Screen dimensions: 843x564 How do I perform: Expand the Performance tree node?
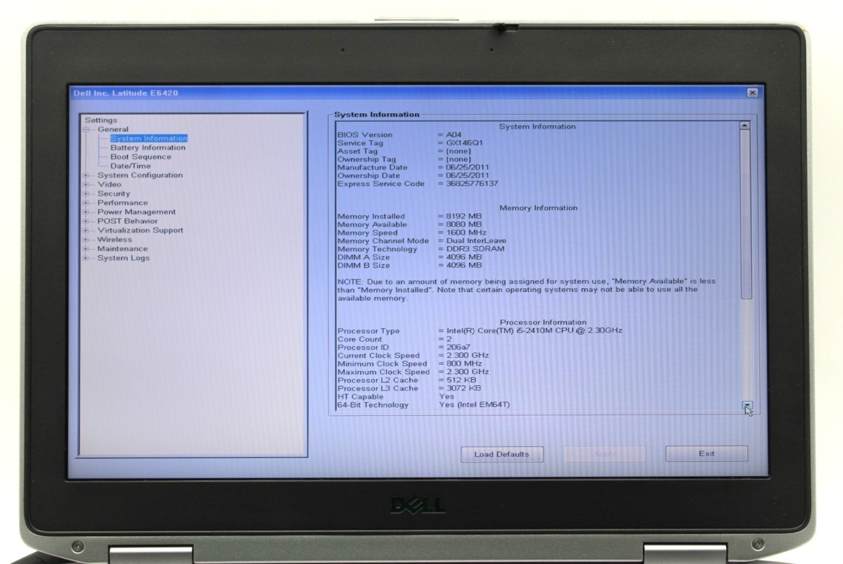point(86,203)
